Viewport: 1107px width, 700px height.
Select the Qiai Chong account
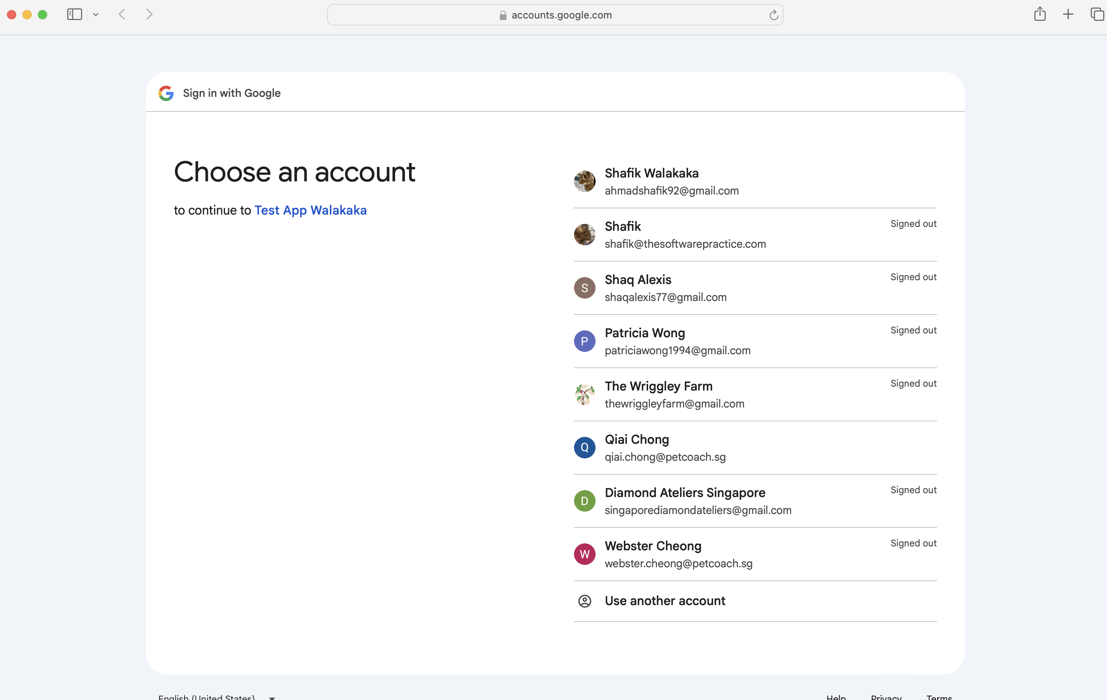tap(755, 448)
